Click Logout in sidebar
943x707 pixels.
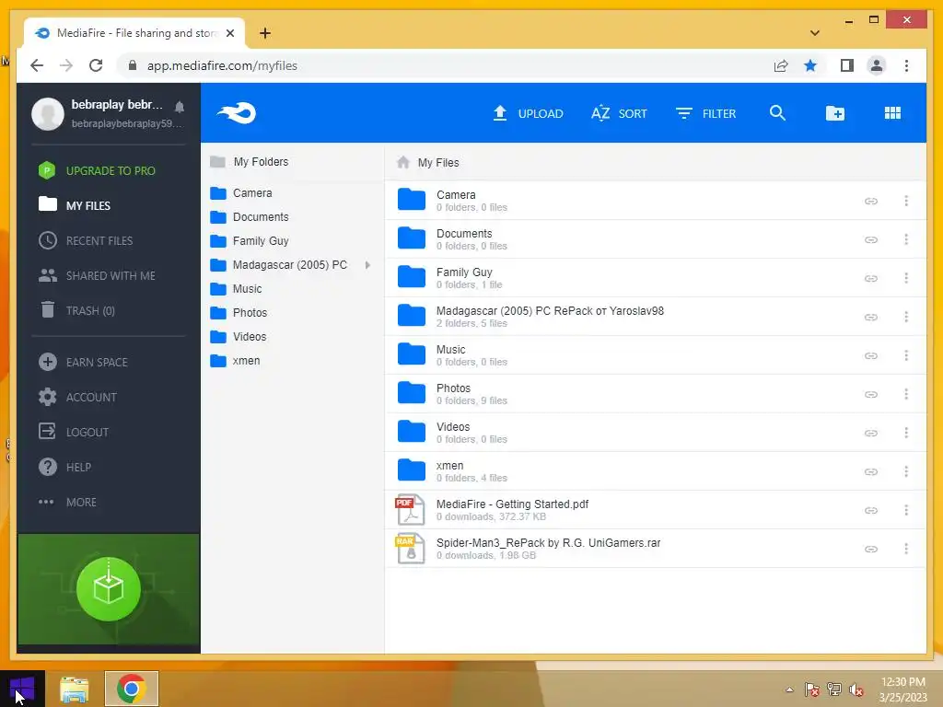pos(74,432)
